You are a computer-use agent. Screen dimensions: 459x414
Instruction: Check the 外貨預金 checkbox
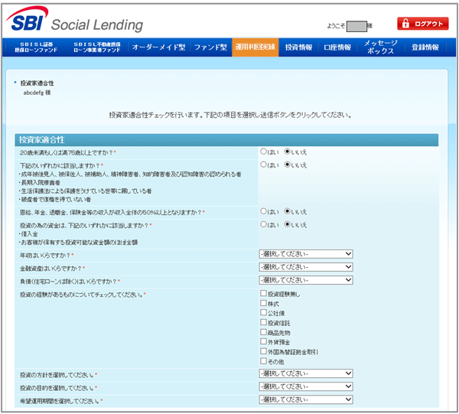coord(263,341)
